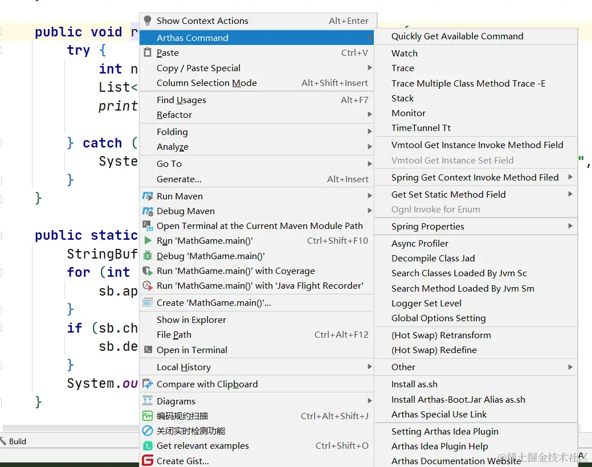592x467 pixels.
Task: Choose Trace Multiple Class Method Trace -E
Action: click(x=476, y=83)
